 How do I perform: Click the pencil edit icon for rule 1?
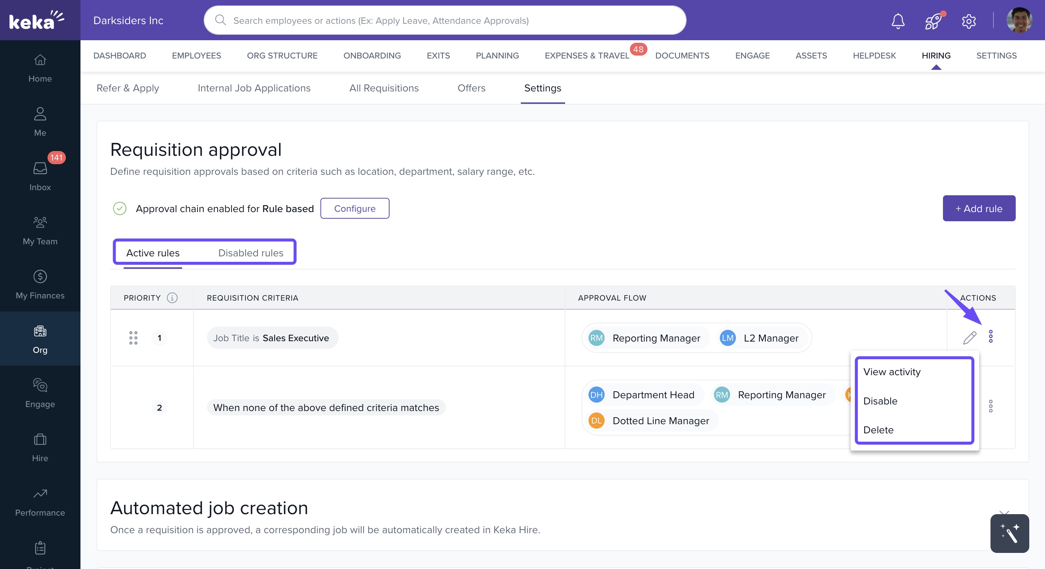(969, 338)
